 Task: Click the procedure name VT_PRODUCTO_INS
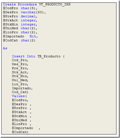click(55, 4)
